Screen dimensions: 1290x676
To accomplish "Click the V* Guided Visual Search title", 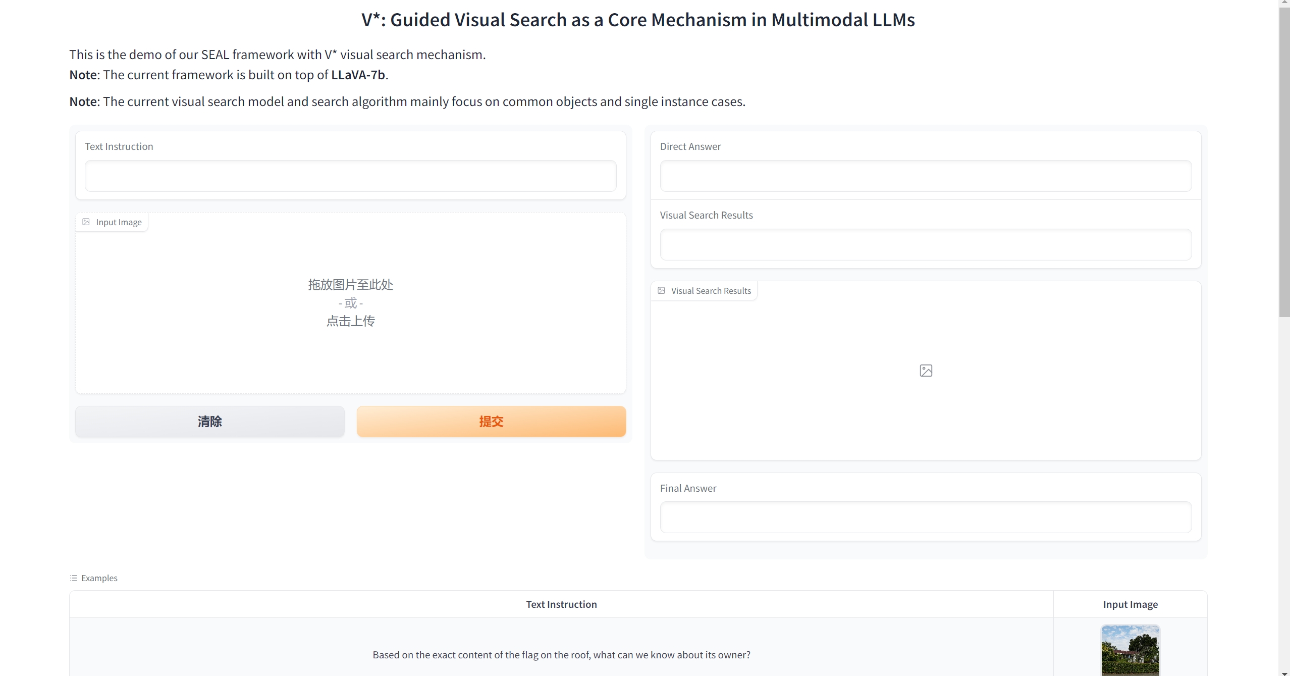I will coord(638,20).
